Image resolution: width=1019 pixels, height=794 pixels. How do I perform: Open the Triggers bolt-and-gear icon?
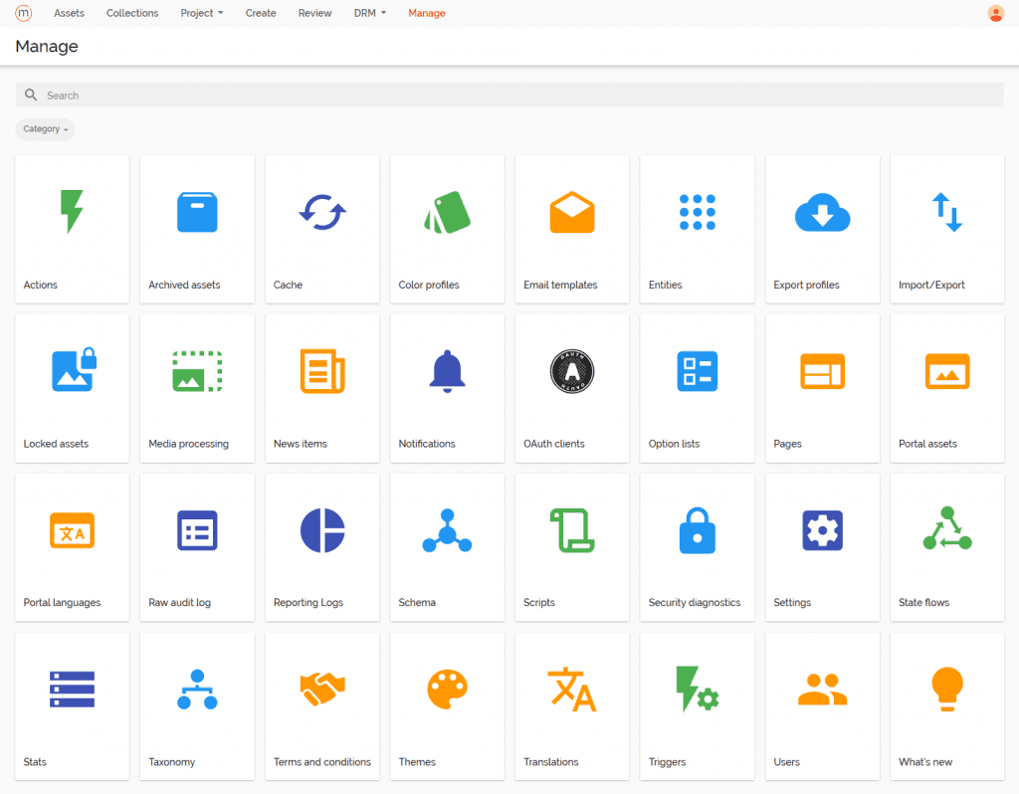(697, 689)
